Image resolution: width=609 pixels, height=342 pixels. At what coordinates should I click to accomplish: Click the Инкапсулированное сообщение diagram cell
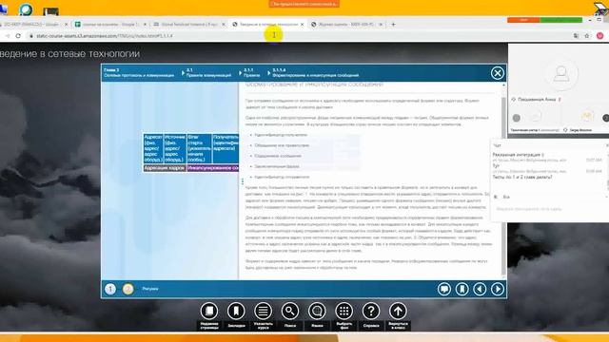(x=213, y=168)
